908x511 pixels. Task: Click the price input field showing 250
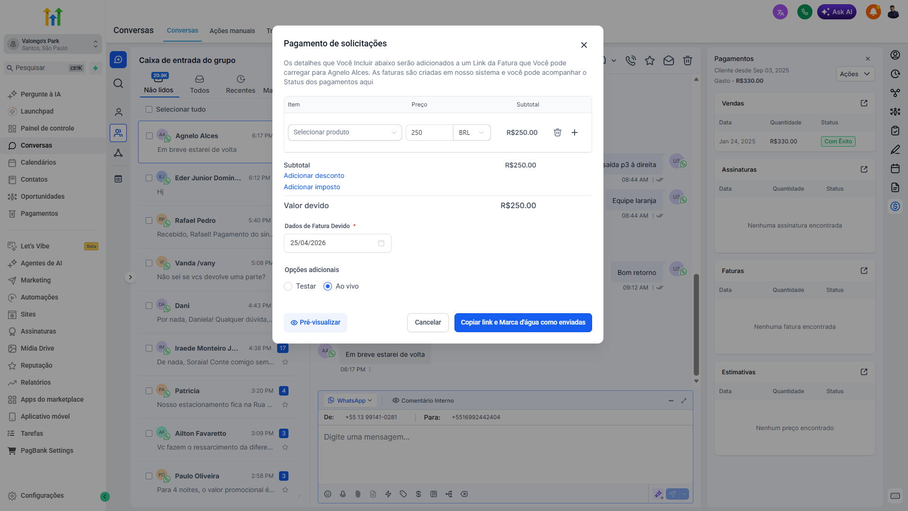point(429,132)
